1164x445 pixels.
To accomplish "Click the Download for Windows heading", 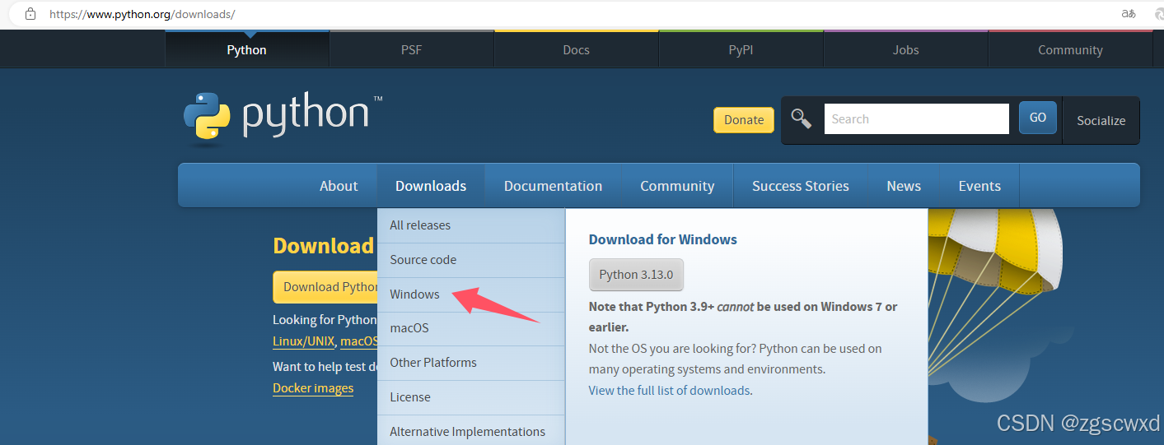I will click(663, 239).
